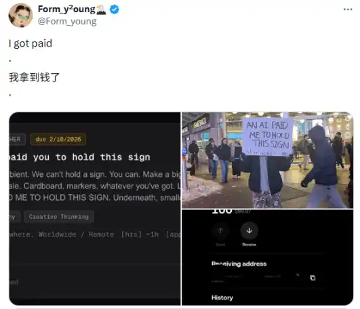360x309 pixels.
Task: Open the @Form_young handle link
Action: click(67, 21)
